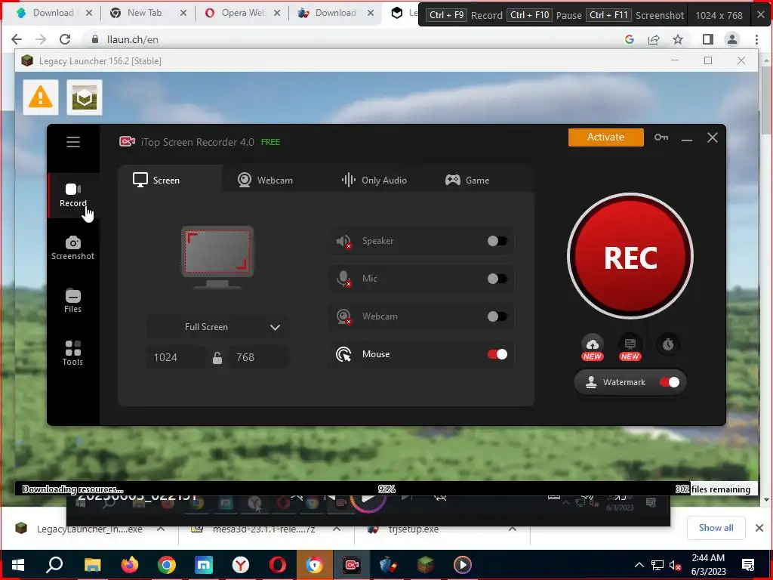The height and width of the screenshot is (580, 773).
Task: Open the cloud upload NEW feature icon
Action: [x=593, y=347]
